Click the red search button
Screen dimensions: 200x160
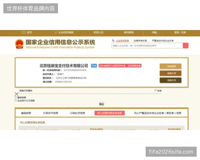186,46
